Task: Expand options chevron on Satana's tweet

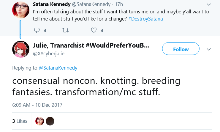Action: 209,5
